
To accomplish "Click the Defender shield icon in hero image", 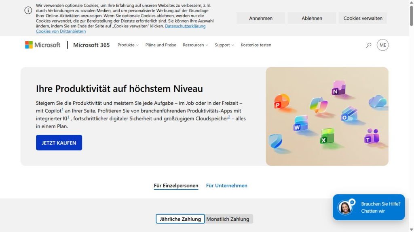I will click(275, 141).
